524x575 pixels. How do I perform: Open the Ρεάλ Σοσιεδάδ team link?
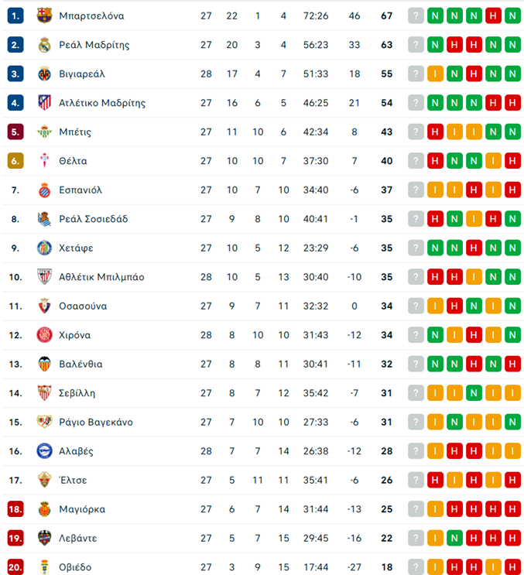[94, 219]
